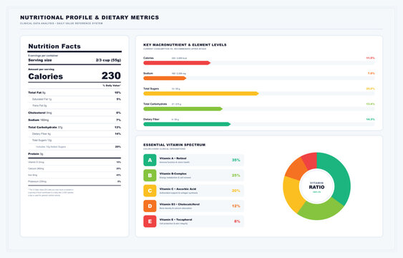Open the Vitamin B-Complex row title

173,174
